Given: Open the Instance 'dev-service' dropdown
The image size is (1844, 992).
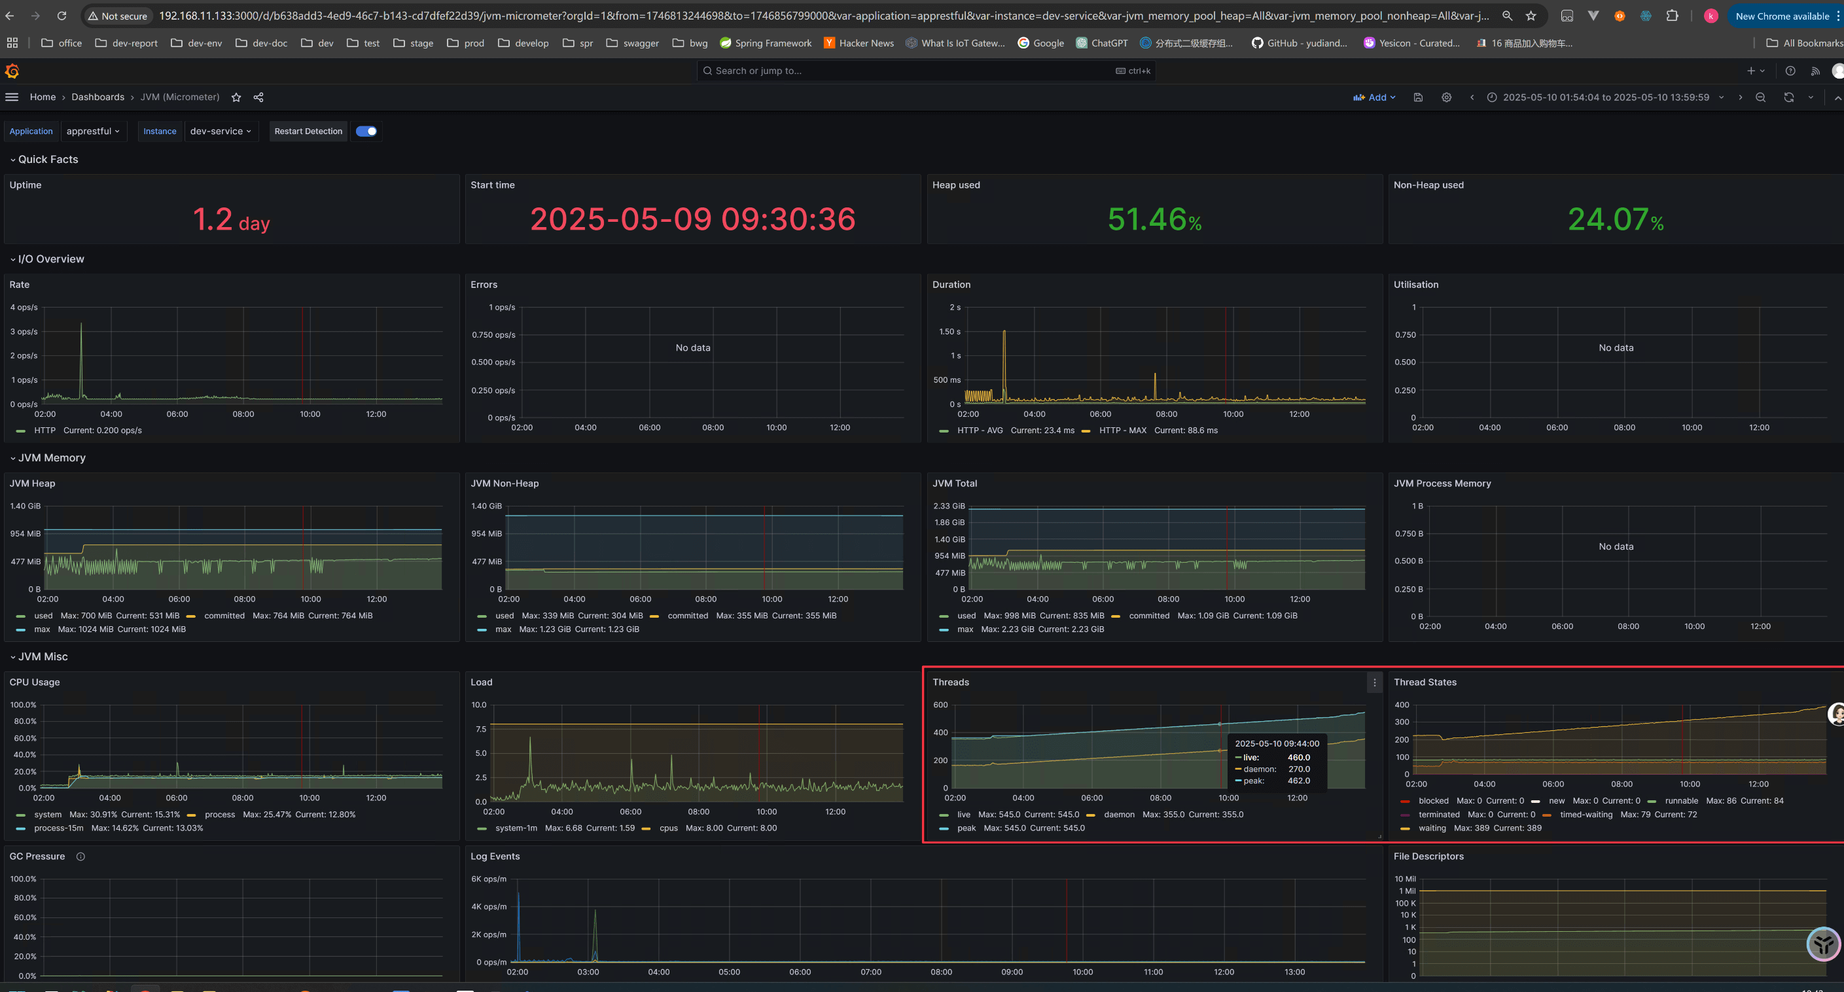Looking at the screenshot, I should (221, 131).
